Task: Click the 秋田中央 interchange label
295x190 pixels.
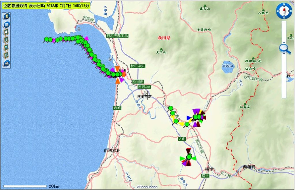Action: pos(137,66)
